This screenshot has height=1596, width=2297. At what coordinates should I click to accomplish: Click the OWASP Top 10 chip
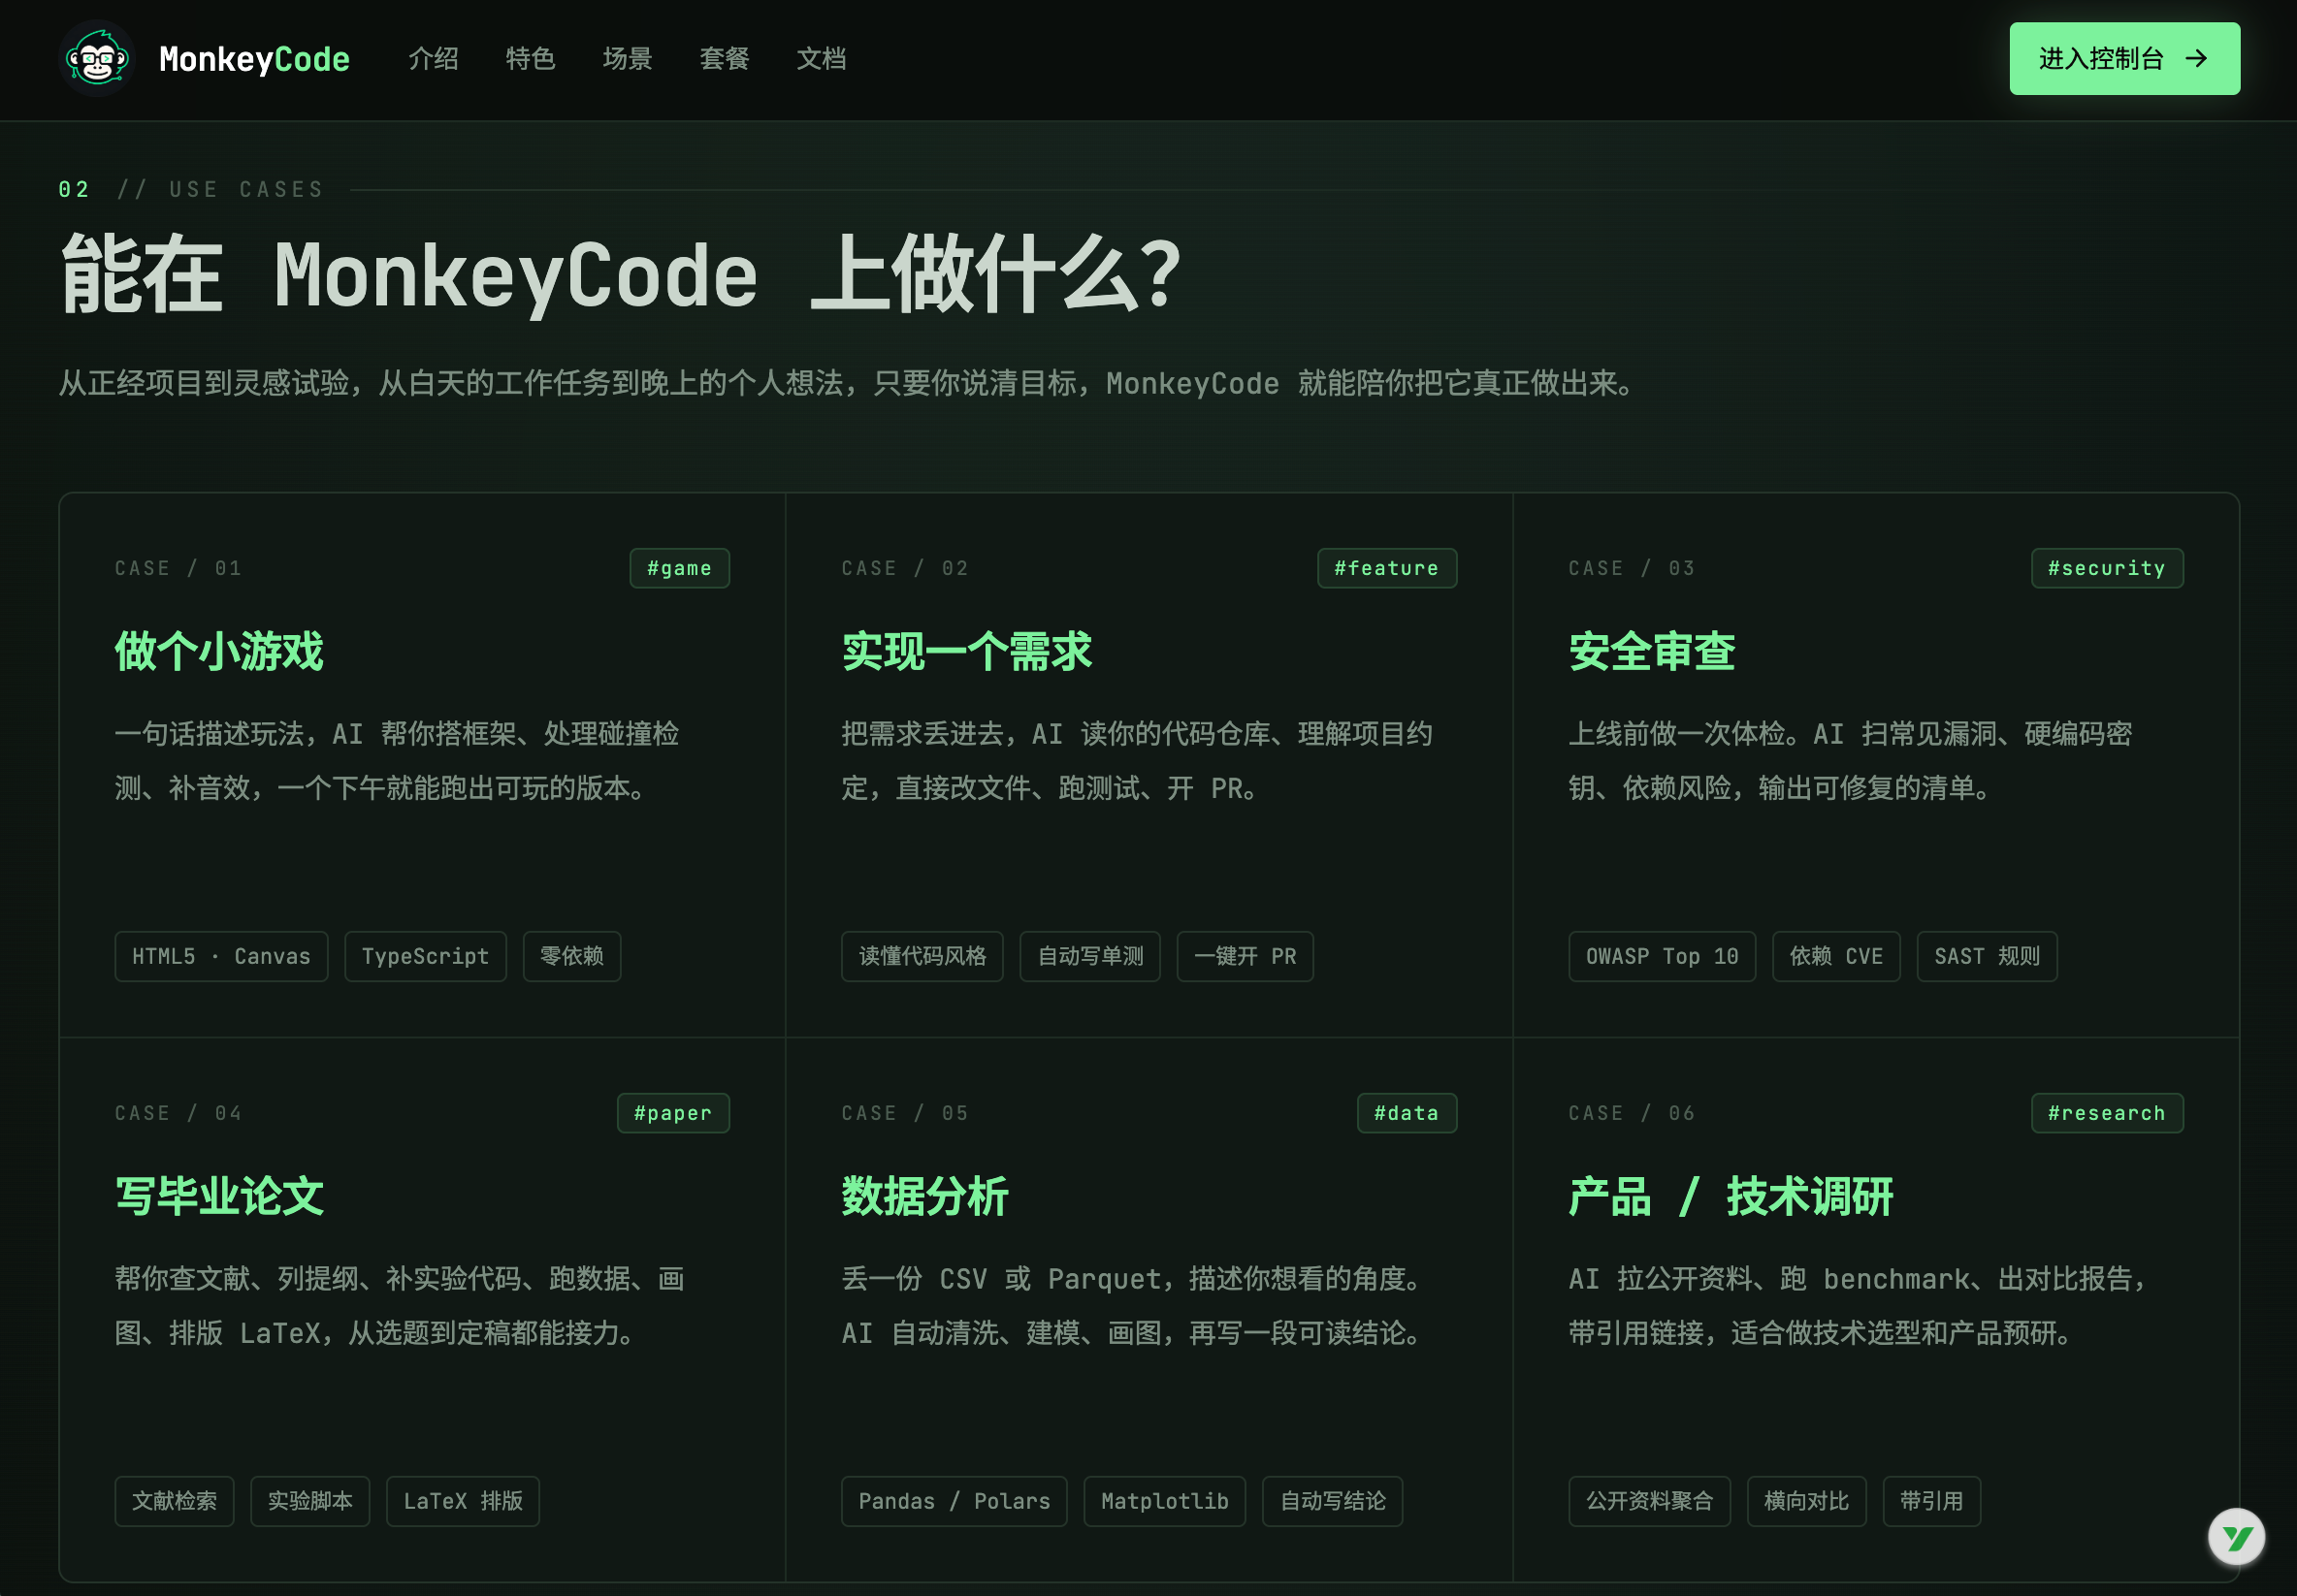[x=1662, y=956]
